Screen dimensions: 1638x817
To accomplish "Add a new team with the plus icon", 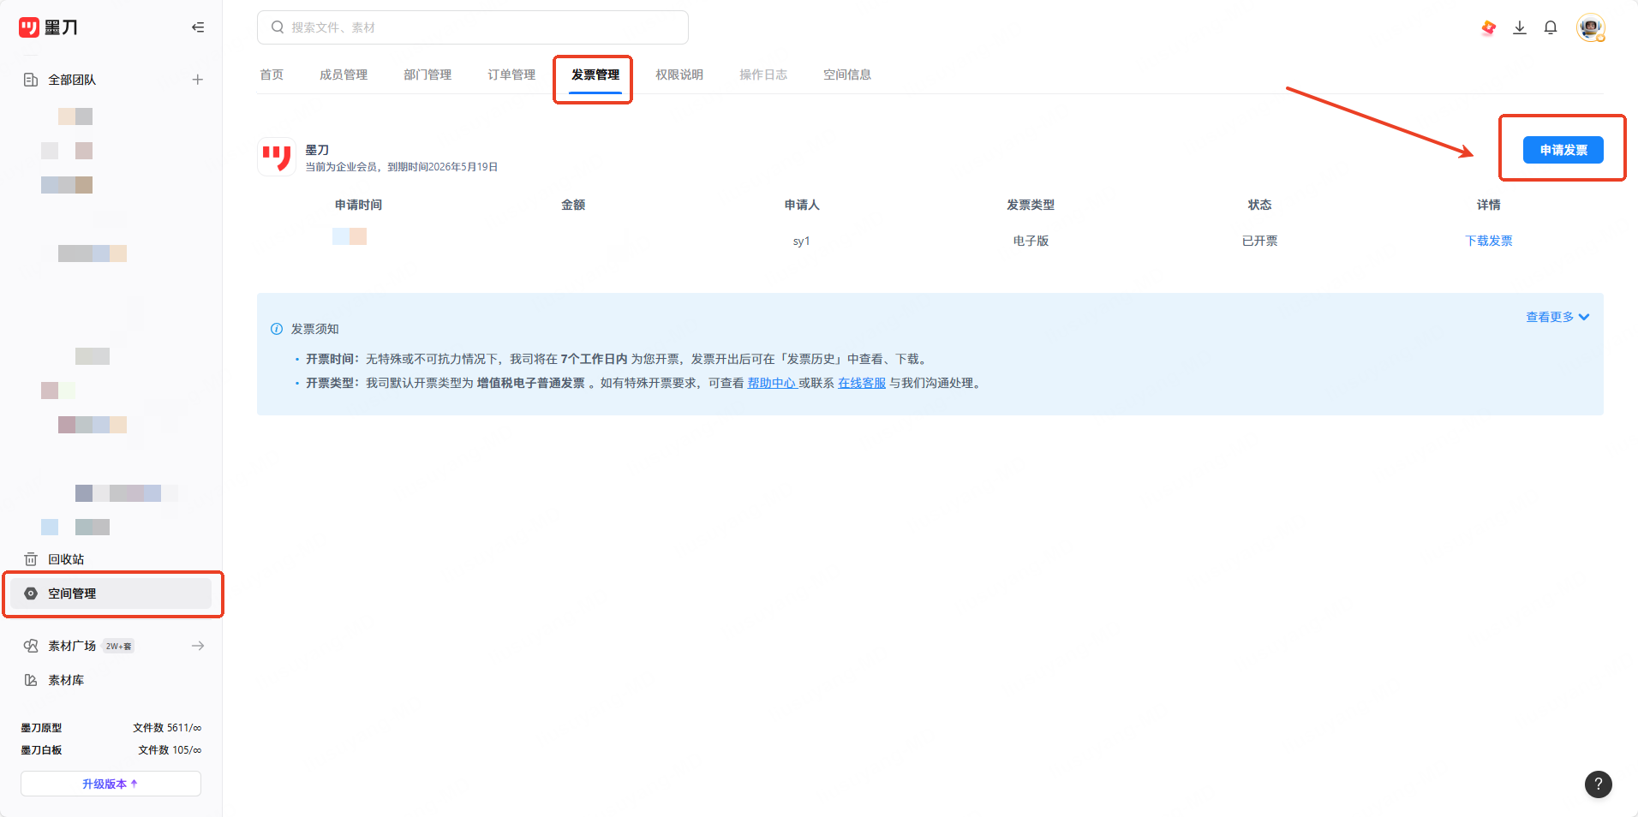I will click(x=198, y=80).
